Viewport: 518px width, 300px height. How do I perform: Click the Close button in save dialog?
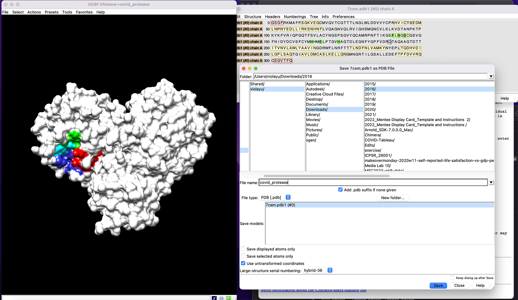coord(459,285)
